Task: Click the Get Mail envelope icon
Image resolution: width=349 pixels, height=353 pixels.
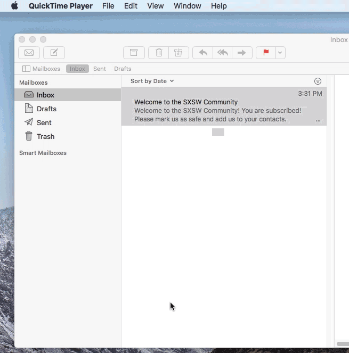Action: click(x=29, y=53)
